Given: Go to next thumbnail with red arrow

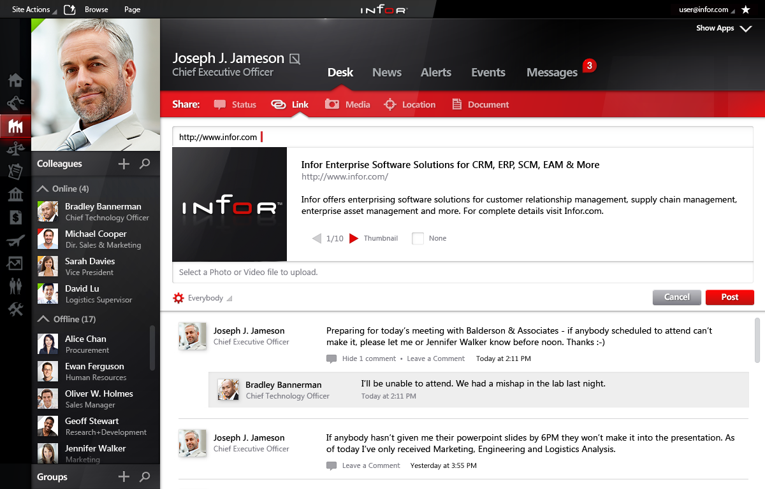Looking at the screenshot, I should pyautogui.click(x=354, y=239).
